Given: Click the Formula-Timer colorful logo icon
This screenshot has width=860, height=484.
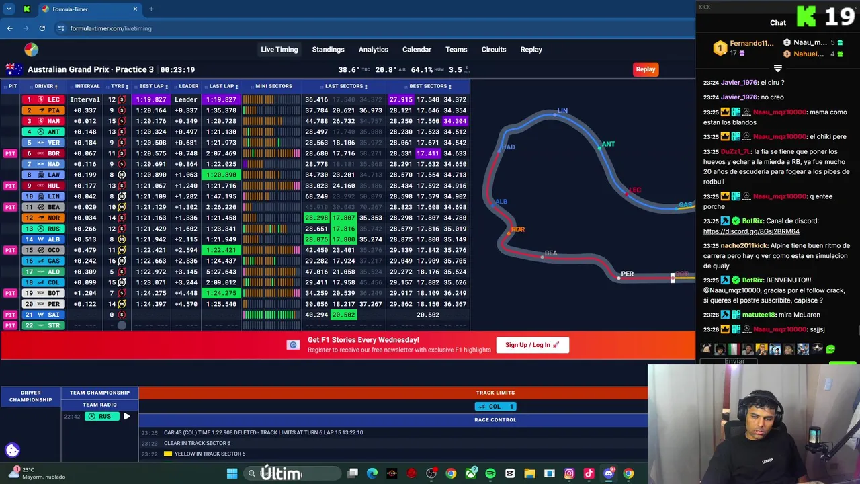Looking at the screenshot, I should [31, 50].
